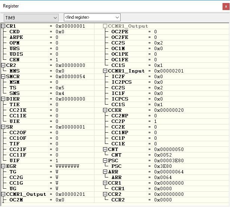This screenshot has height=207, width=230.
Task: Collapse the CCR1 register node
Action: [x=105, y=183]
